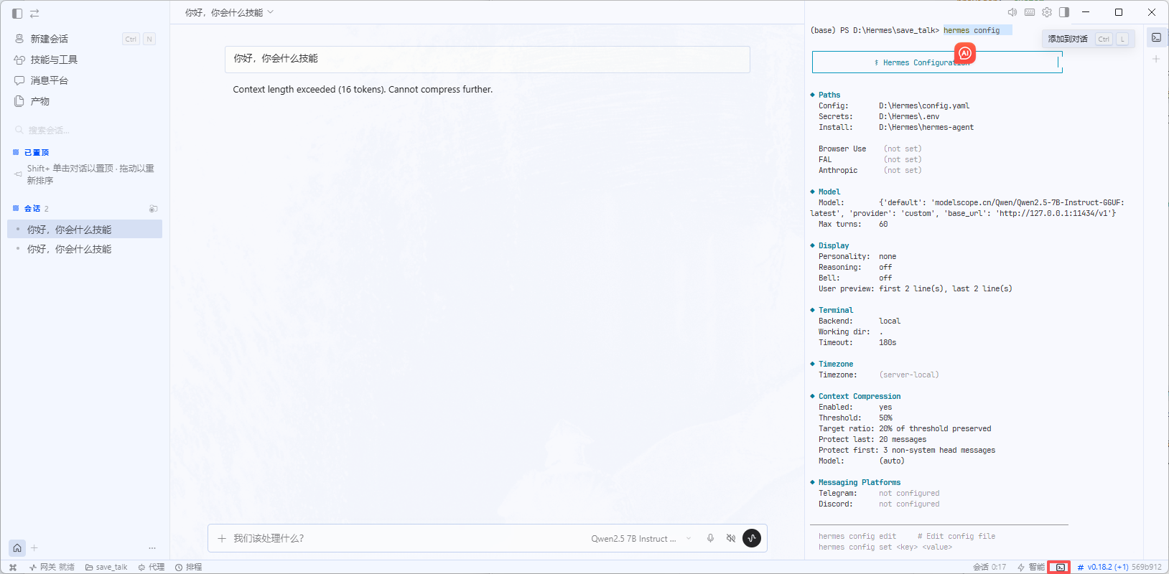Image resolution: width=1169 pixels, height=574 pixels.
Task: Click 'Context Compression' heading in terminal
Action: (860, 396)
